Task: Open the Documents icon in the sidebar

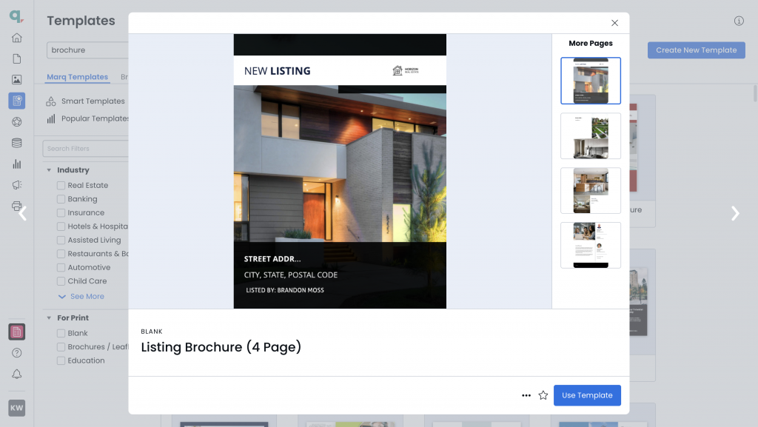Action: point(16,58)
